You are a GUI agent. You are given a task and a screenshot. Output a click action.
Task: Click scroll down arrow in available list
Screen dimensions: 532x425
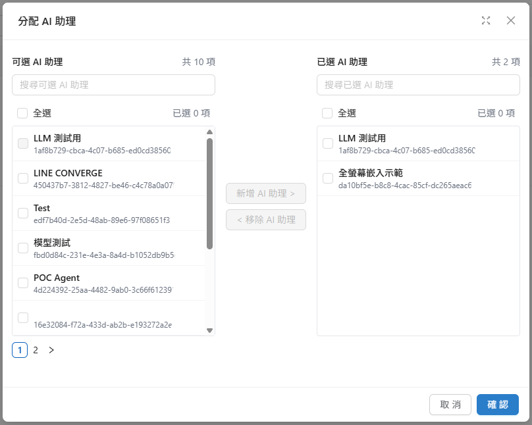pyautogui.click(x=209, y=330)
